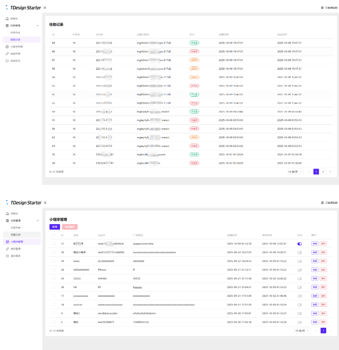
Task: Select 小程序管理 in the upper sidebar
Action: (x=16, y=47)
